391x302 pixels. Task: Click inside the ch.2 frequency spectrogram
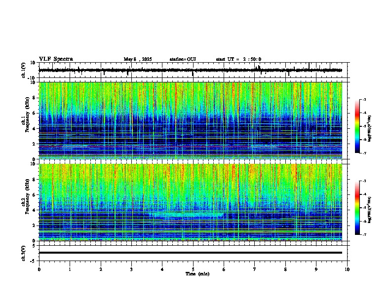[x=190, y=202]
